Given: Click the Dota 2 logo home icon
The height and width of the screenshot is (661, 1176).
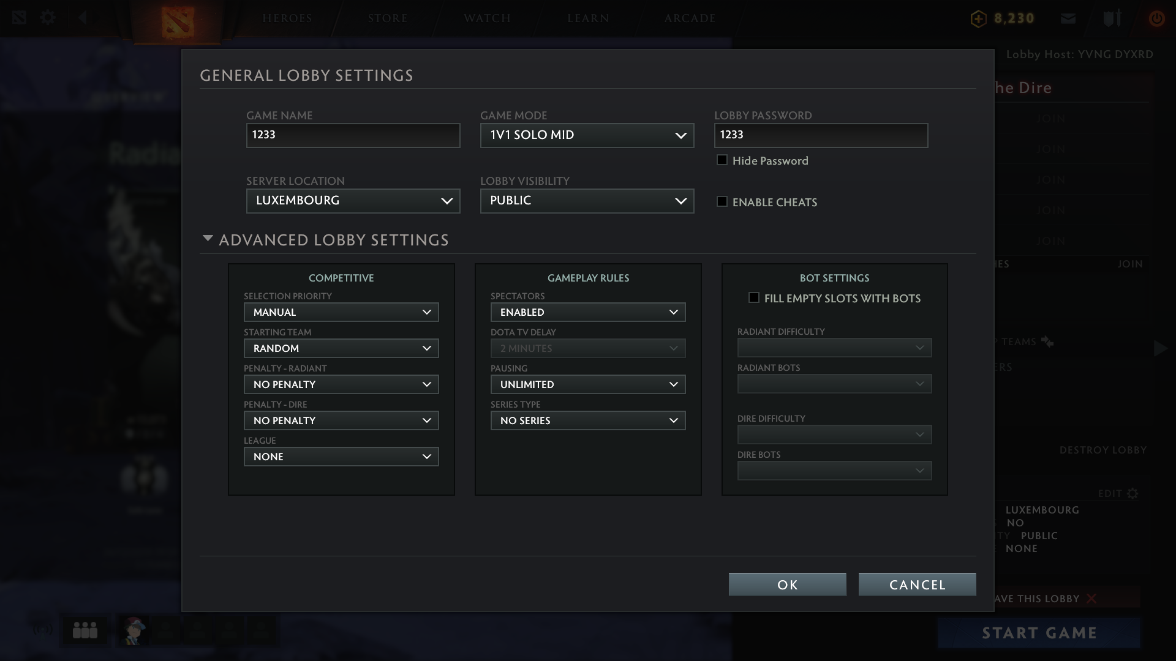Looking at the screenshot, I should click(178, 21).
